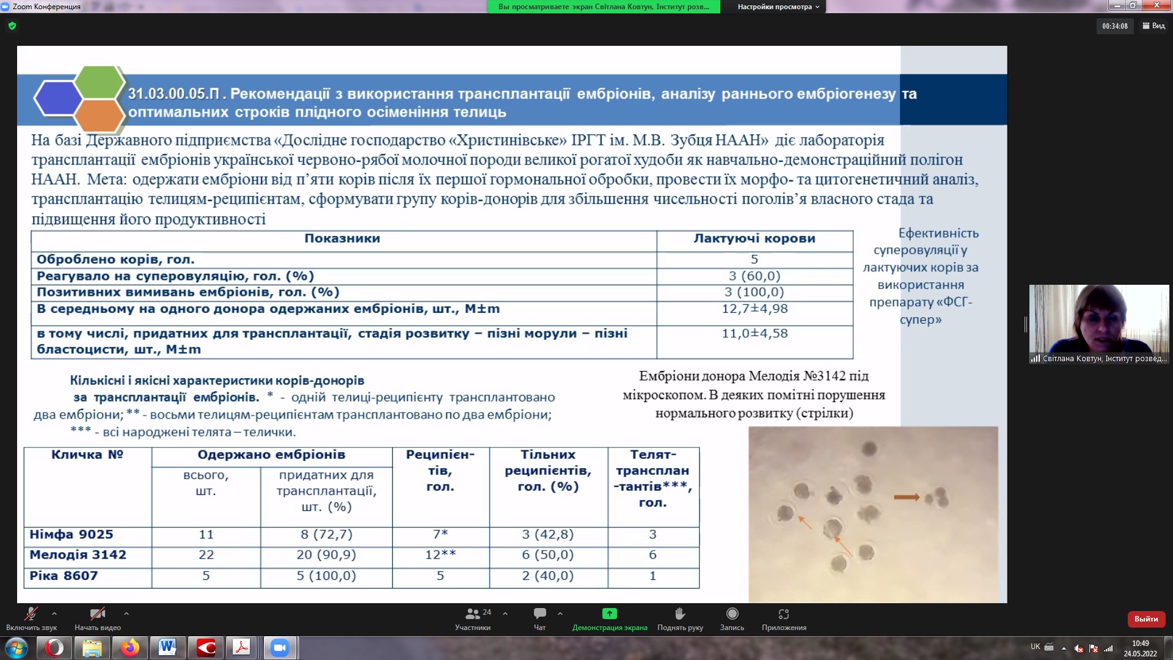The height and width of the screenshot is (660, 1173).
Task: Click the hexagon logo on slide
Action: tap(81, 99)
